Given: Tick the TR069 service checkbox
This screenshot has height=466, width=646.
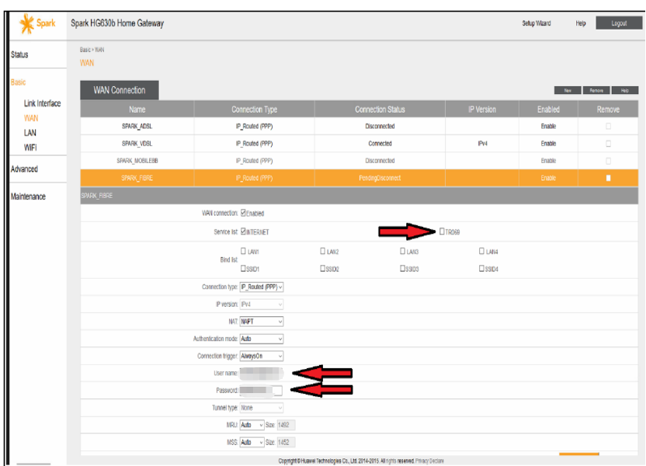Looking at the screenshot, I should pos(442,231).
